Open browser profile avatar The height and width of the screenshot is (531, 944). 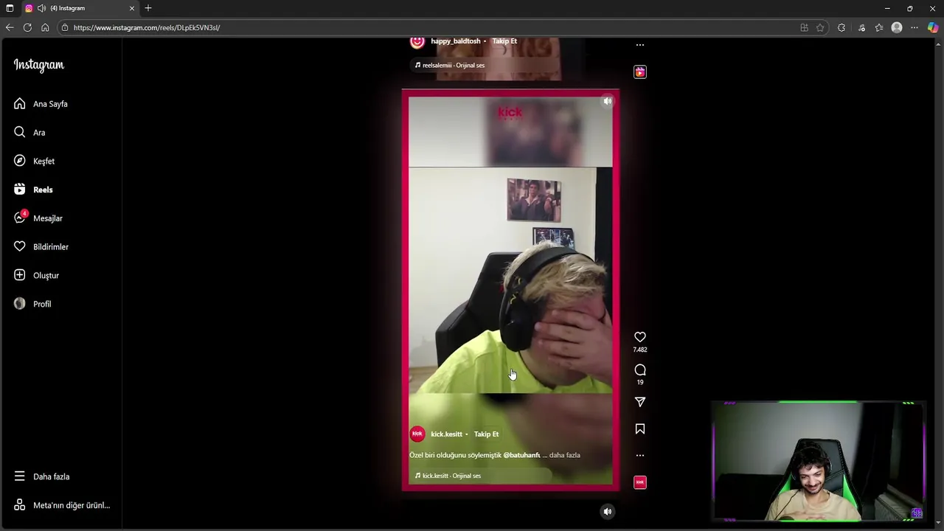pos(897,27)
